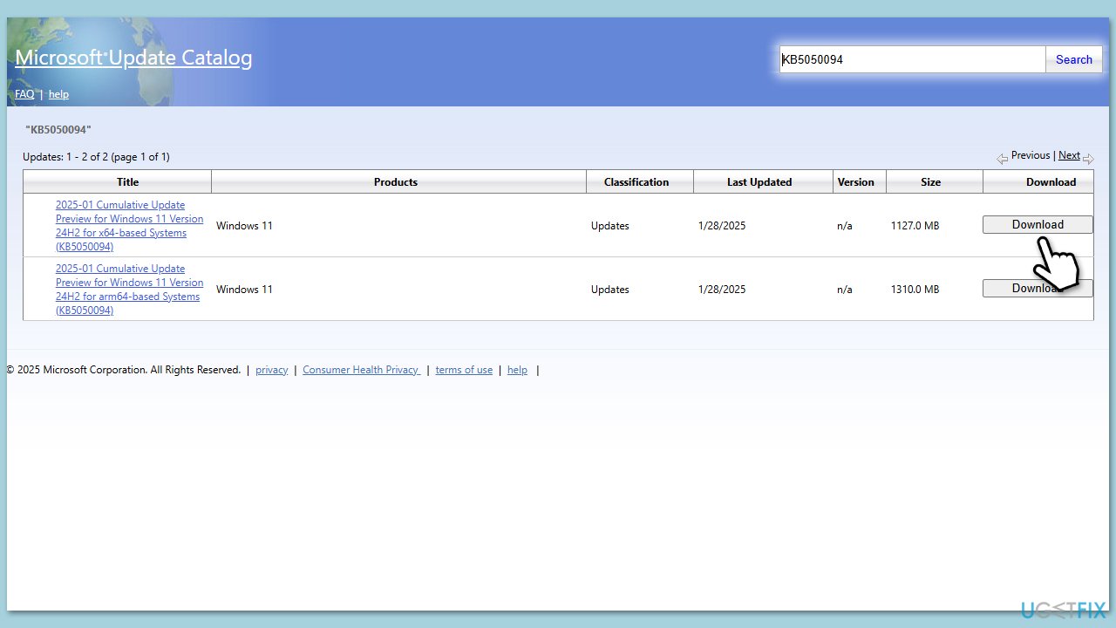The height and width of the screenshot is (628, 1116).
Task: Download the arm64 1310.0 MB update
Action: tap(1038, 288)
